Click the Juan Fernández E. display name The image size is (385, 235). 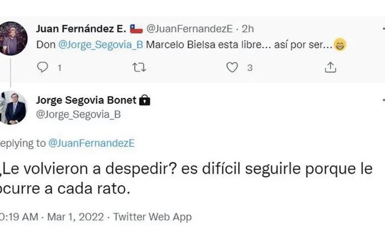81,29
